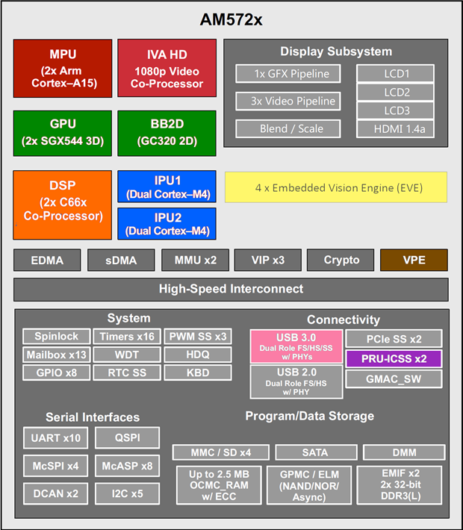Select the KBD box
Image resolution: width=463 pixels, height=530 pixels.
pos(198,372)
